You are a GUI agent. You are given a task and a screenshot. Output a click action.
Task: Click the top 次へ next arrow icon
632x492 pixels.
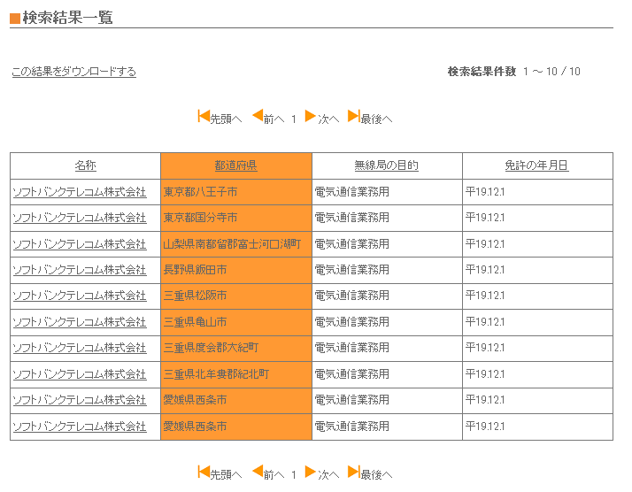(311, 116)
